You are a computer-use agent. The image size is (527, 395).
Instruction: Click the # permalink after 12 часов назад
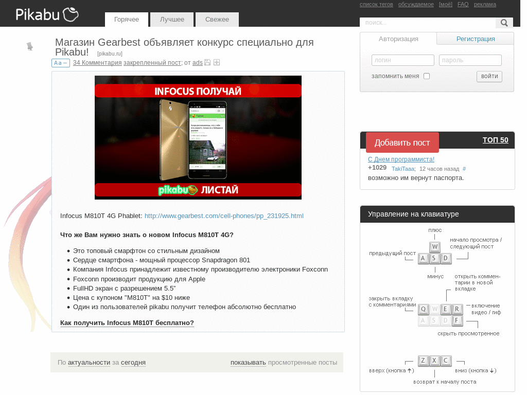click(x=464, y=169)
